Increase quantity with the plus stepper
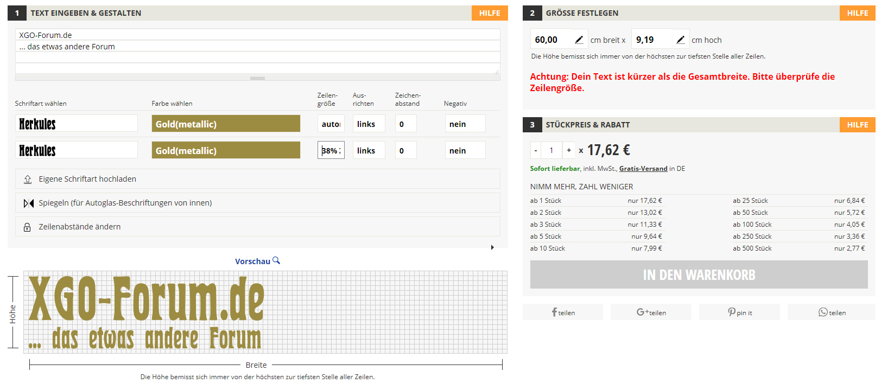The image size is (894, 390). (x=568, y=150)
